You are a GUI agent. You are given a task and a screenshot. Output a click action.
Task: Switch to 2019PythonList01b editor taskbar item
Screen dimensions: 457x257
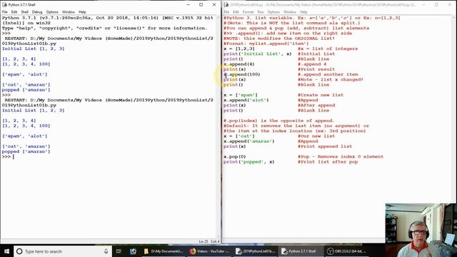(x=255, y=251)
